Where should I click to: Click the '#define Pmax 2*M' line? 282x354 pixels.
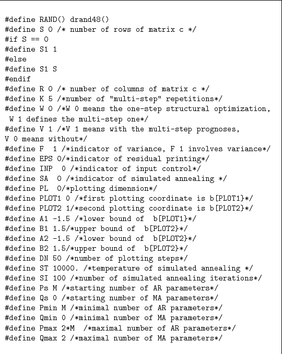point(120,328)
